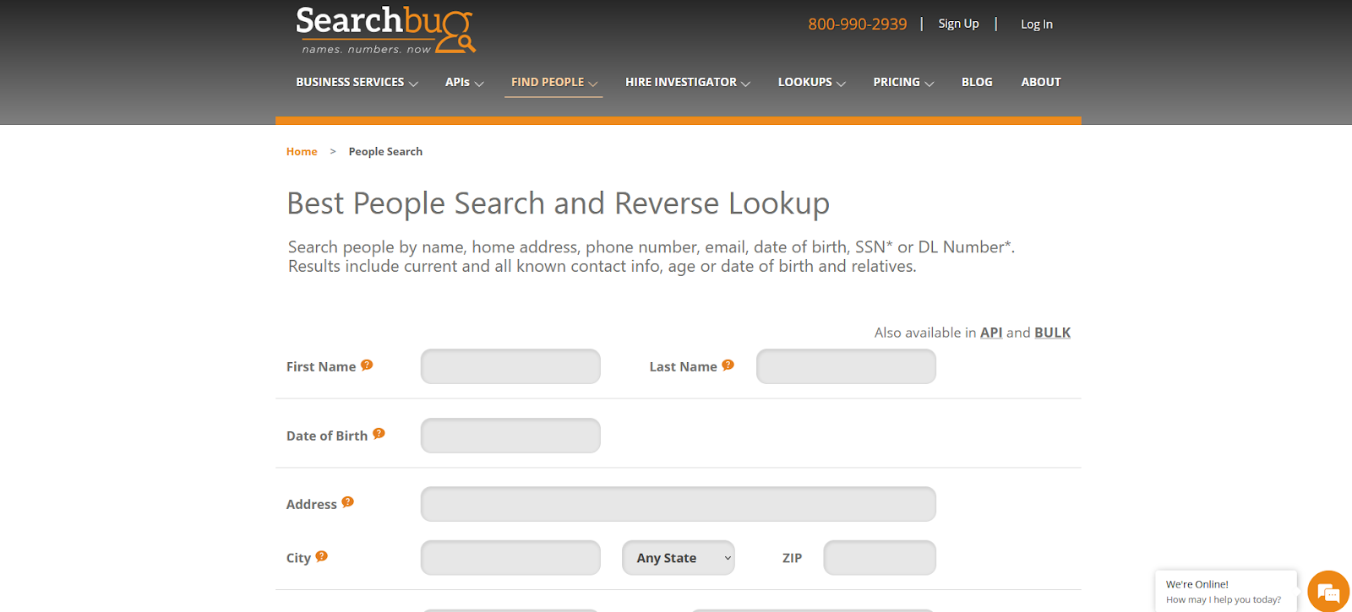
Task: Go to the Blog page
Action: pos(977,82)
